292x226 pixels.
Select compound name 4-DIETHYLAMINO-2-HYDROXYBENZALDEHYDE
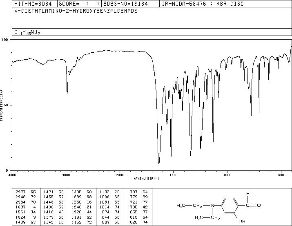click(76, 11)
